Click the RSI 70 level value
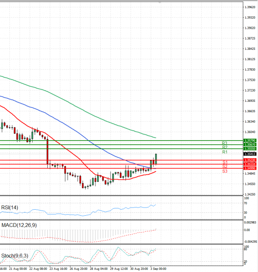Image resolution: width=258 pixels, height=272 pixels. pos(246,203)
